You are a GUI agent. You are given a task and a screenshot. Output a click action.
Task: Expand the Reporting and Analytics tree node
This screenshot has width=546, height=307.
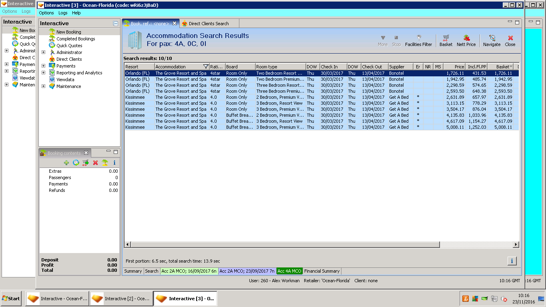pos(44,73)
